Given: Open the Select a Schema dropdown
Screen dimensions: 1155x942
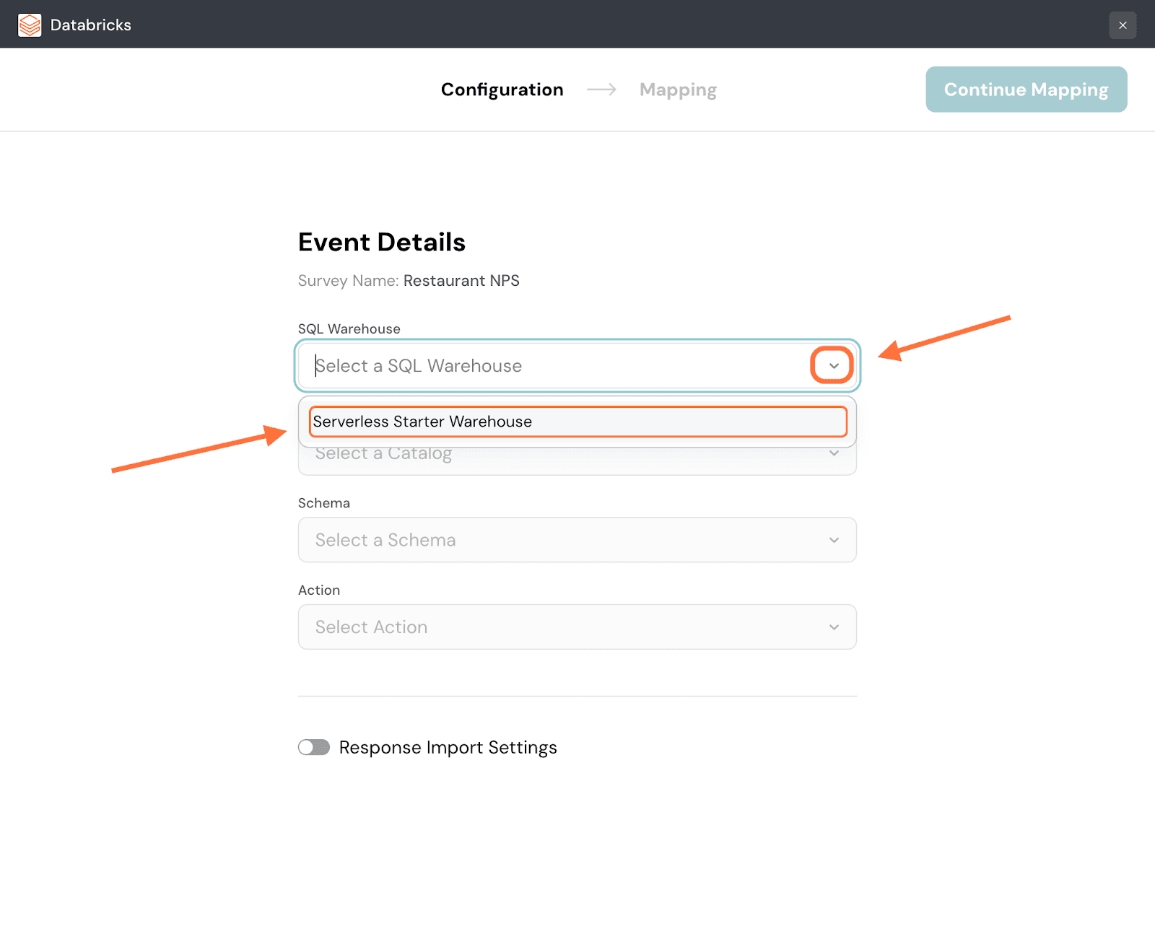Looking at the screenshot, I should [563, 541].
